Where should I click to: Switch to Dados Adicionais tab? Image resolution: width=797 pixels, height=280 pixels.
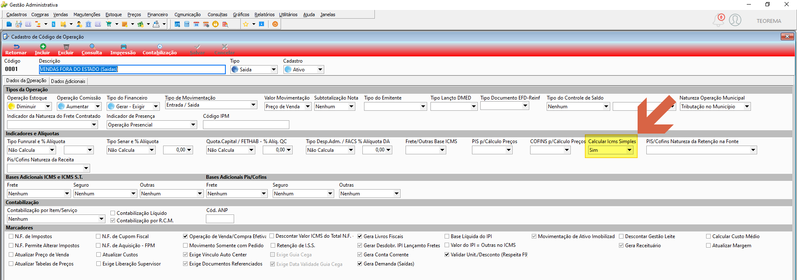coord(68,81)
